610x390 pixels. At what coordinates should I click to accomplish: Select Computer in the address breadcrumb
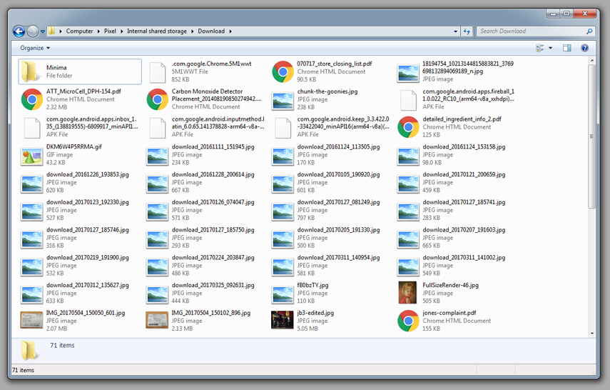[x=79, y=31]
